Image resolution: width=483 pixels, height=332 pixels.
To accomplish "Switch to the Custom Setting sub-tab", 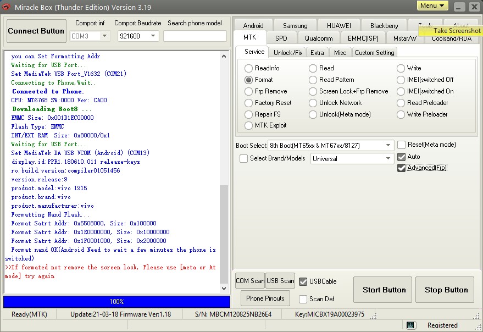I will (375, 52).
